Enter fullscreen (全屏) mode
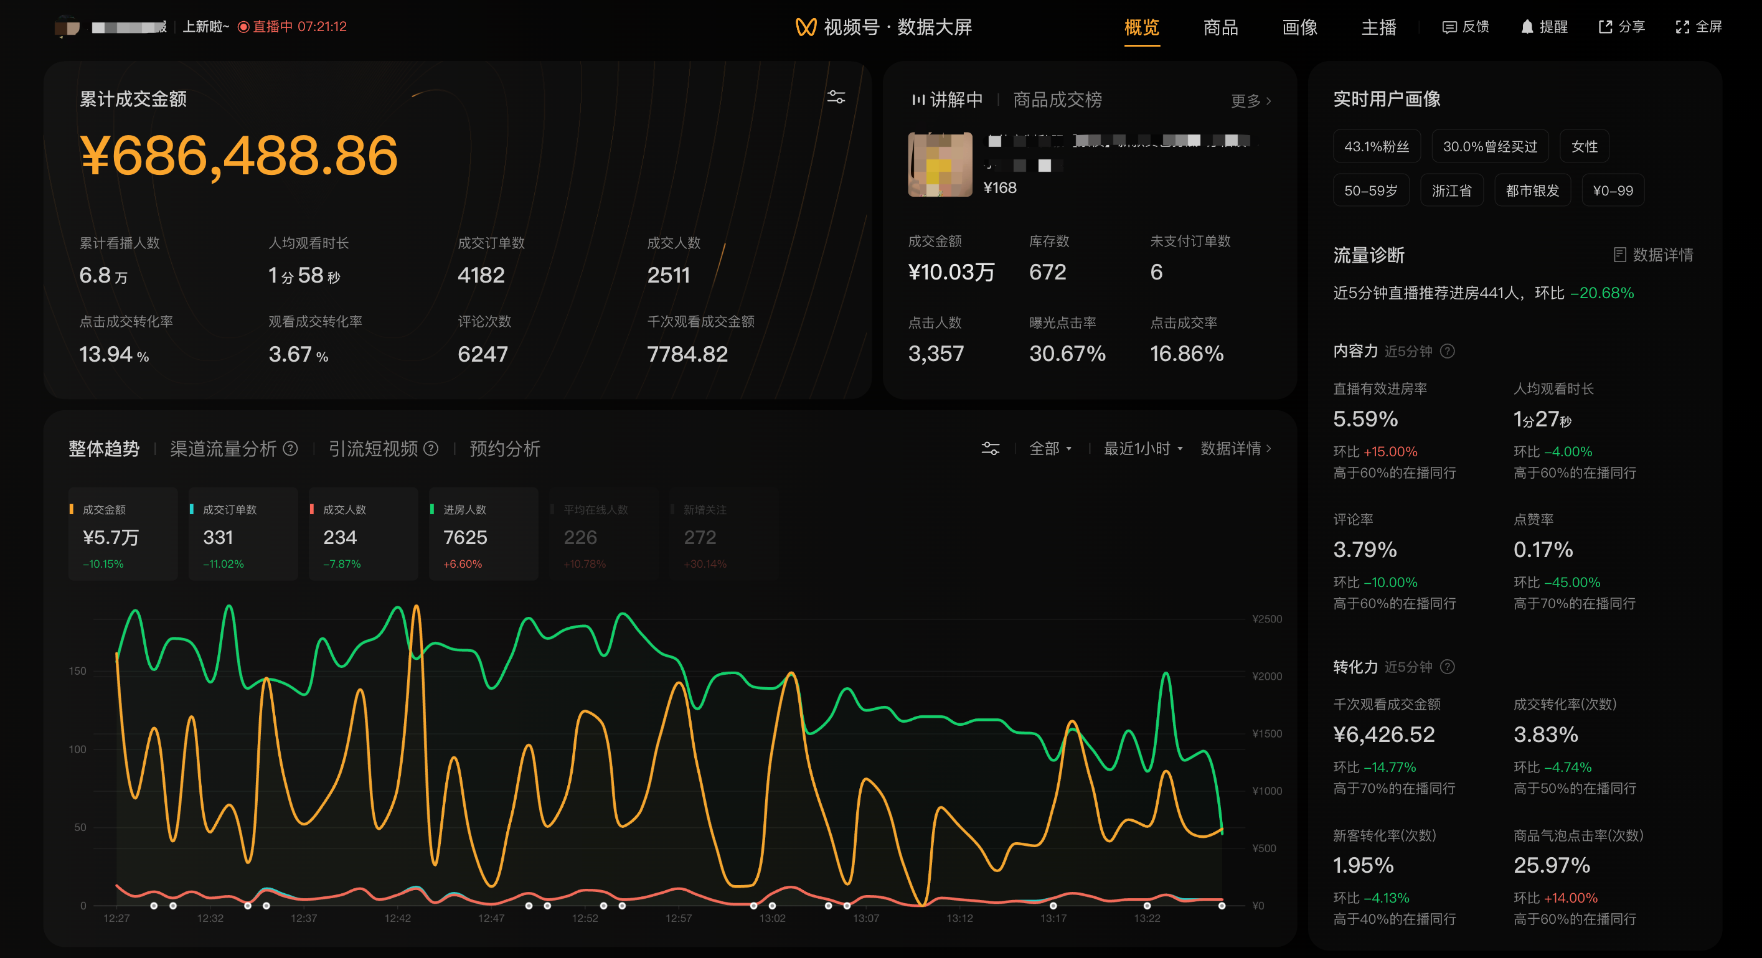 (x=1682, y=27)
